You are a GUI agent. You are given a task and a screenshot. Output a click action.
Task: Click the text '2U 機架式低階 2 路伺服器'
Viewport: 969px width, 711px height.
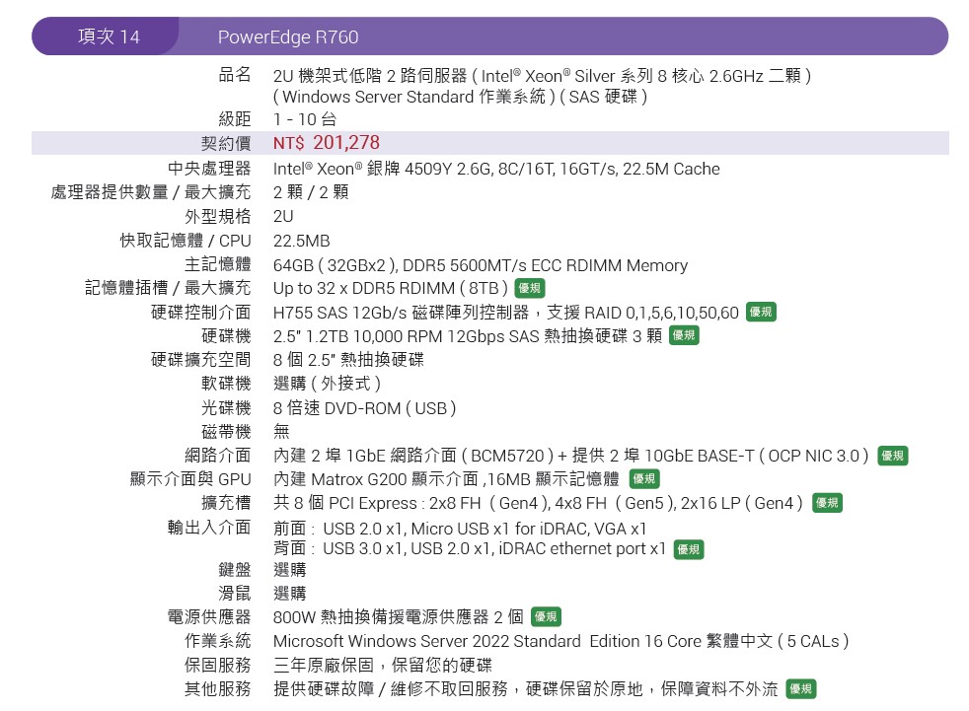click(x=370, y=76)
